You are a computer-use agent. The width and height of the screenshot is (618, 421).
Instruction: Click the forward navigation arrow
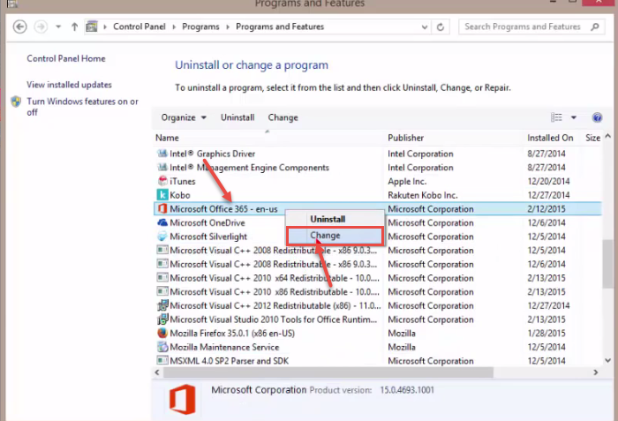41,26
